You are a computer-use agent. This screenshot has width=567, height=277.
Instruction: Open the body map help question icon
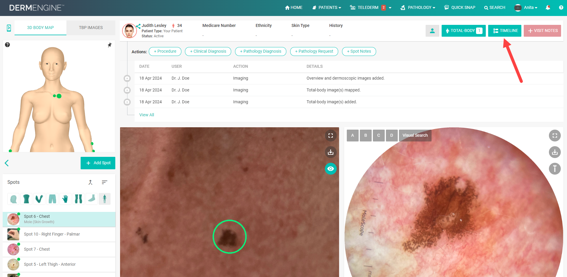(x=7, y=45)
